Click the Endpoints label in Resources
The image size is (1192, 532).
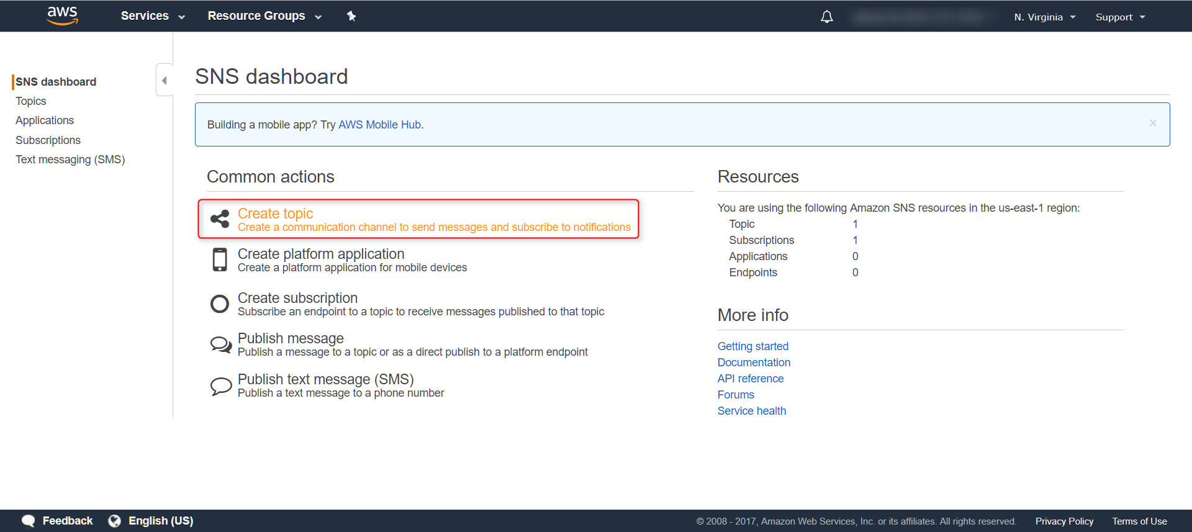(x=753, y=273)
